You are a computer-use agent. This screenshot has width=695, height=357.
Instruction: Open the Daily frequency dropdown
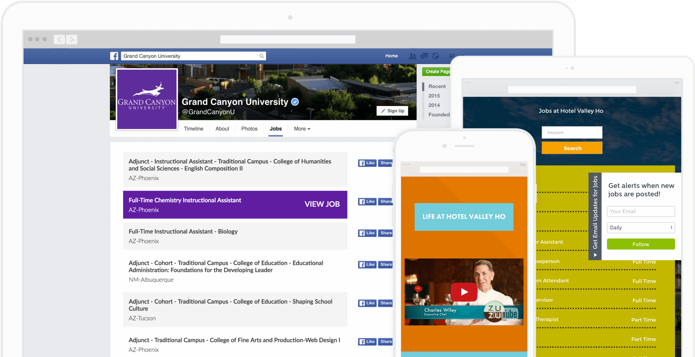[x=641, y=228]
